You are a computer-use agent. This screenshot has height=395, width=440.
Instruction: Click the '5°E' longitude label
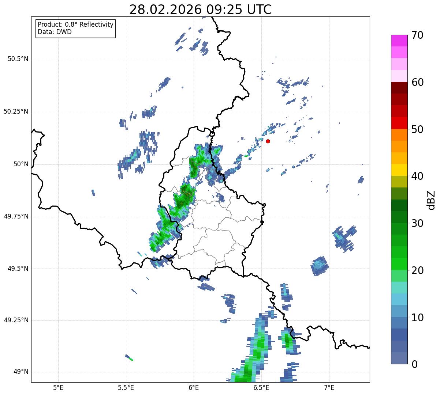click(x=58, y=387)
